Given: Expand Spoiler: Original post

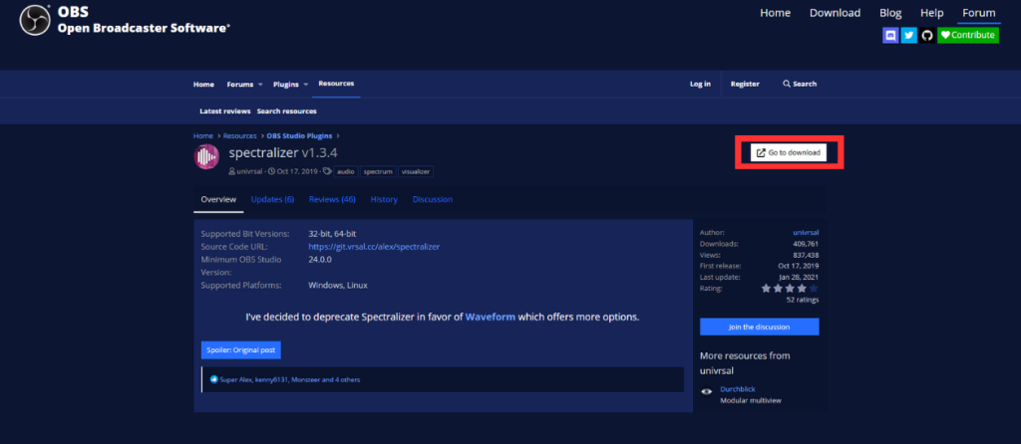Looking at the screenshot, I should [241, 349].
